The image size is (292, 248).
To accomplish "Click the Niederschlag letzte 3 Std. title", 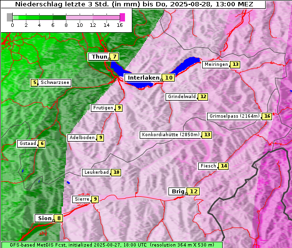I will (x=134, y=4).
